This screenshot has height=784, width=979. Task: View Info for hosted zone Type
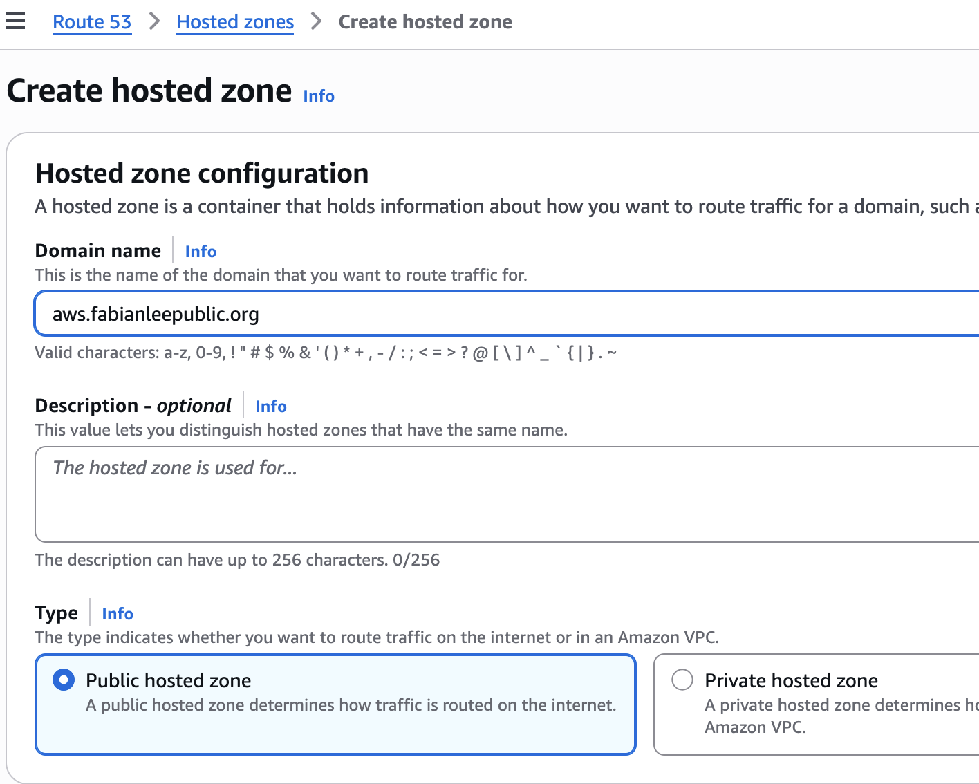pyautogui.click(x=118, y=614)
